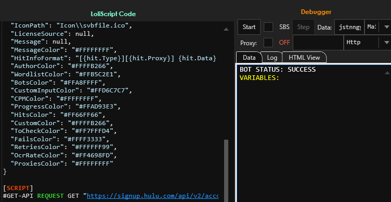This screenshot has height=202, width=391.
Task: Switch to the Log tab
Action: [272, 58]
